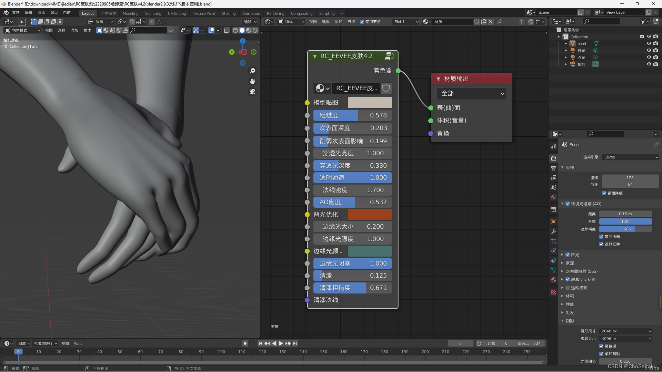Enable the Motion Blur checkbox
This screenshot has height=372, width=662.
coord(567,288)
